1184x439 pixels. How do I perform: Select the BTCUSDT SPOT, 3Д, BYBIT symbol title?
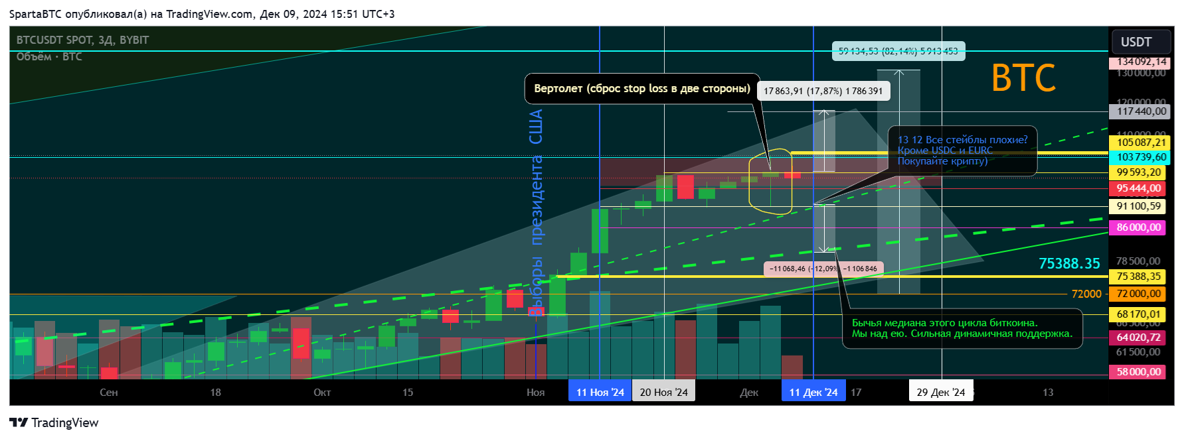[83, 40]
